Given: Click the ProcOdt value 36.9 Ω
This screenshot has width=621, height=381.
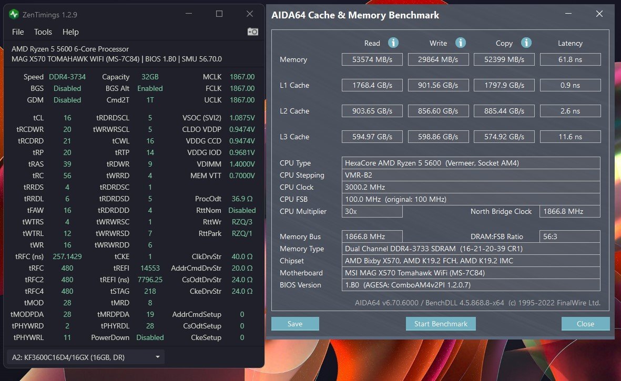Looking at the screenshot, I should coord(242,199).
